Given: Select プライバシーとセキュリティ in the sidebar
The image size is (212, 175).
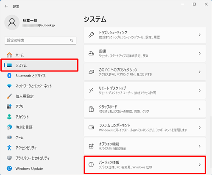Looking at the screenshot, I should coord(40,158).
